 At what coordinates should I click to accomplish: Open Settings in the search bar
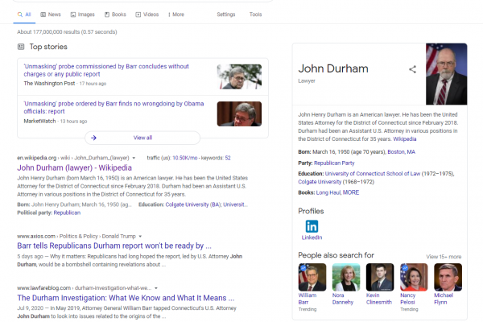pyautogui.click(x=226, y=14)
